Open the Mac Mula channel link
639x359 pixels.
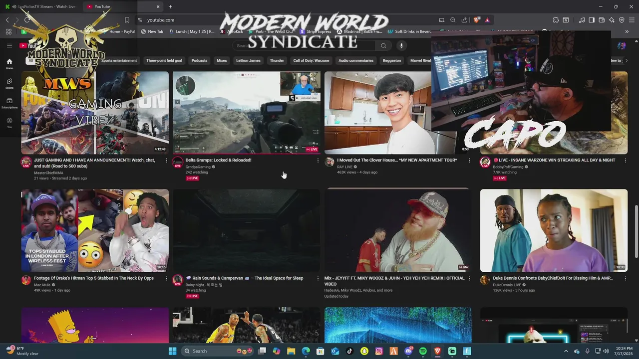pos(42,285)
